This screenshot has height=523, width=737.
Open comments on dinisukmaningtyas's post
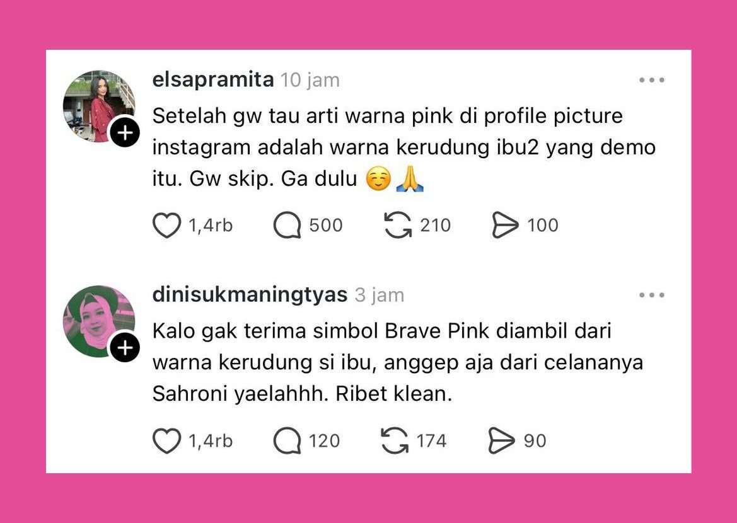pos(287,440)
